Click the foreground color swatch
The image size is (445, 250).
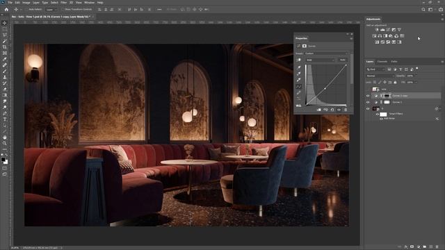3,160
